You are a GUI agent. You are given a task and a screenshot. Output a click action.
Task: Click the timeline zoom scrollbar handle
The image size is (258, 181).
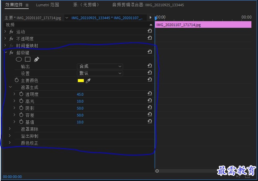pyautogui.click(x=157, y=171)
